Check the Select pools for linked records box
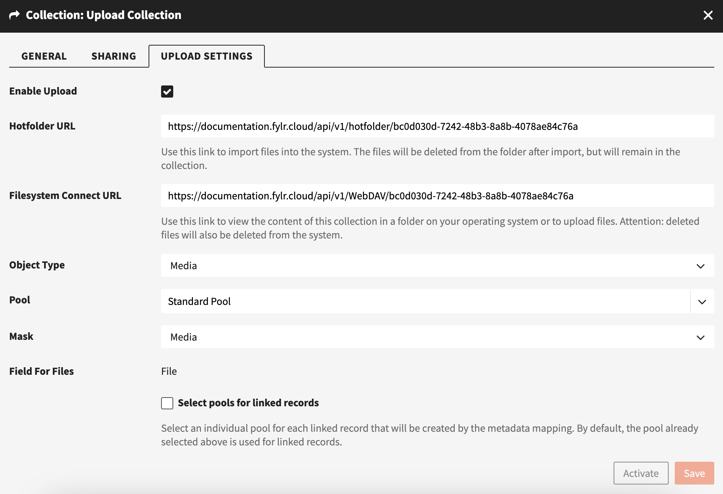 click(167, 403)
